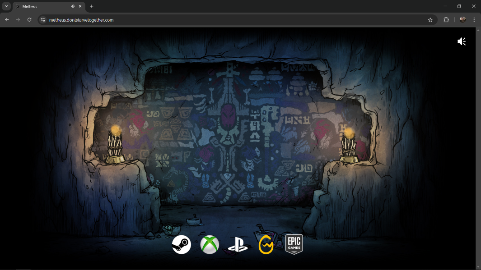The height and width of the screenshot is (270, 481).
Task: Click the left glowing torch on ledge
Action: pyautogui.click(x=115, y=144)
